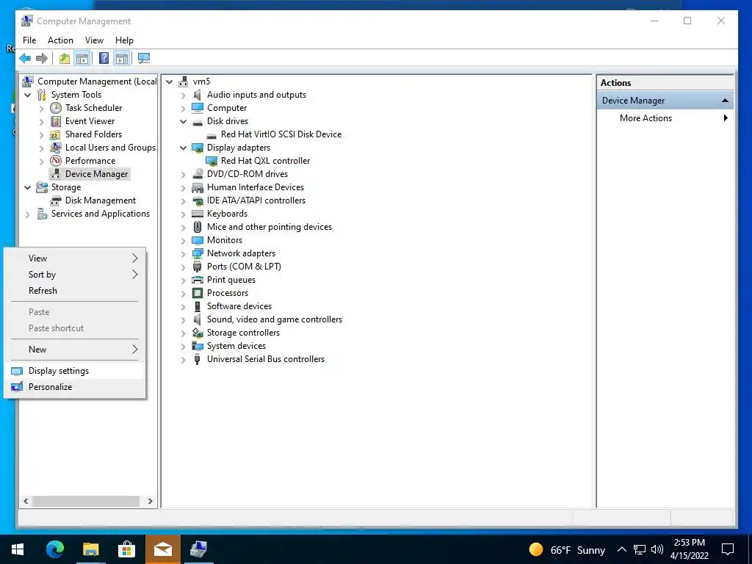The image size is (752, 564).
Task: Click the Mice and other pointing devices icon
Action: [x=197, y=227]
